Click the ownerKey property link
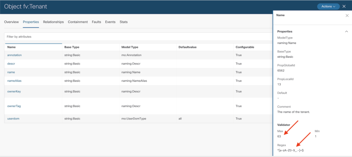This screenshot has width=352, height=157. [14, 91]
